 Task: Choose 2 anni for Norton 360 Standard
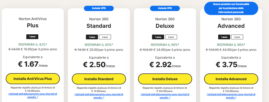[105, 37]
